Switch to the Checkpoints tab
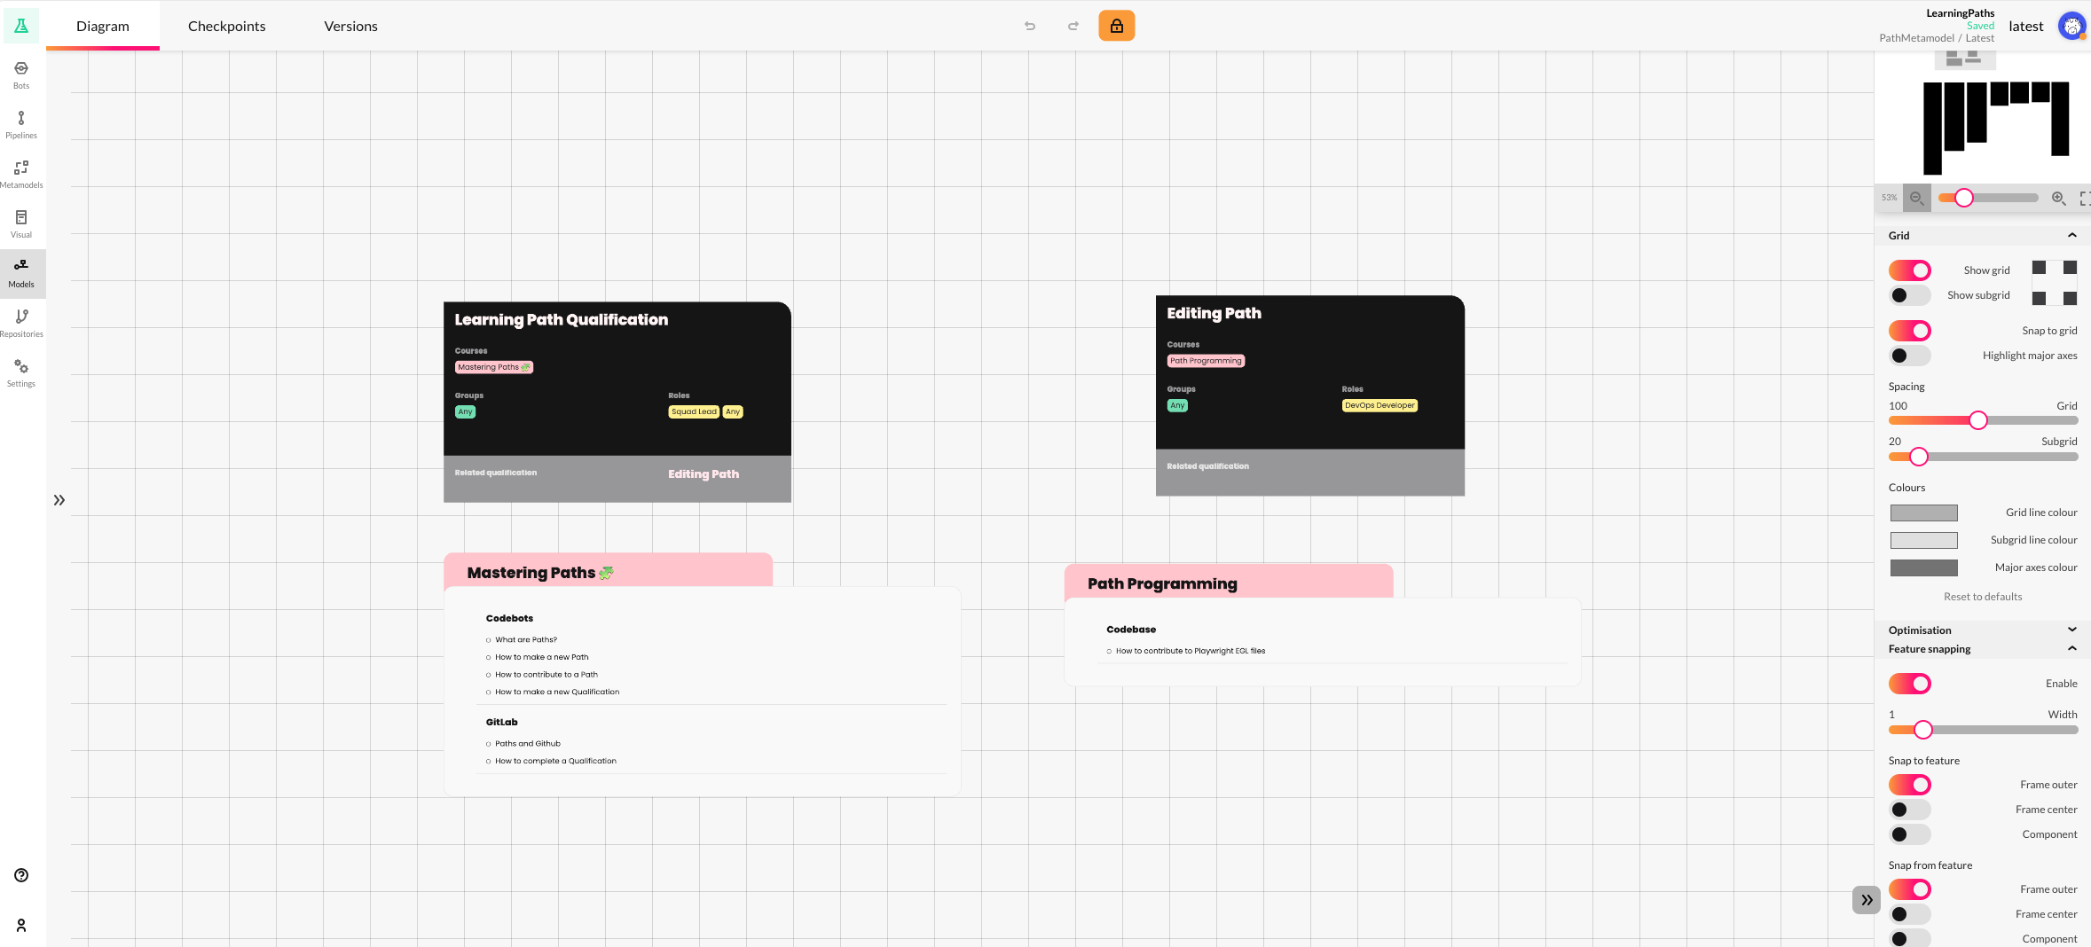Screen dimensions: 2091x947 point(227,26)
